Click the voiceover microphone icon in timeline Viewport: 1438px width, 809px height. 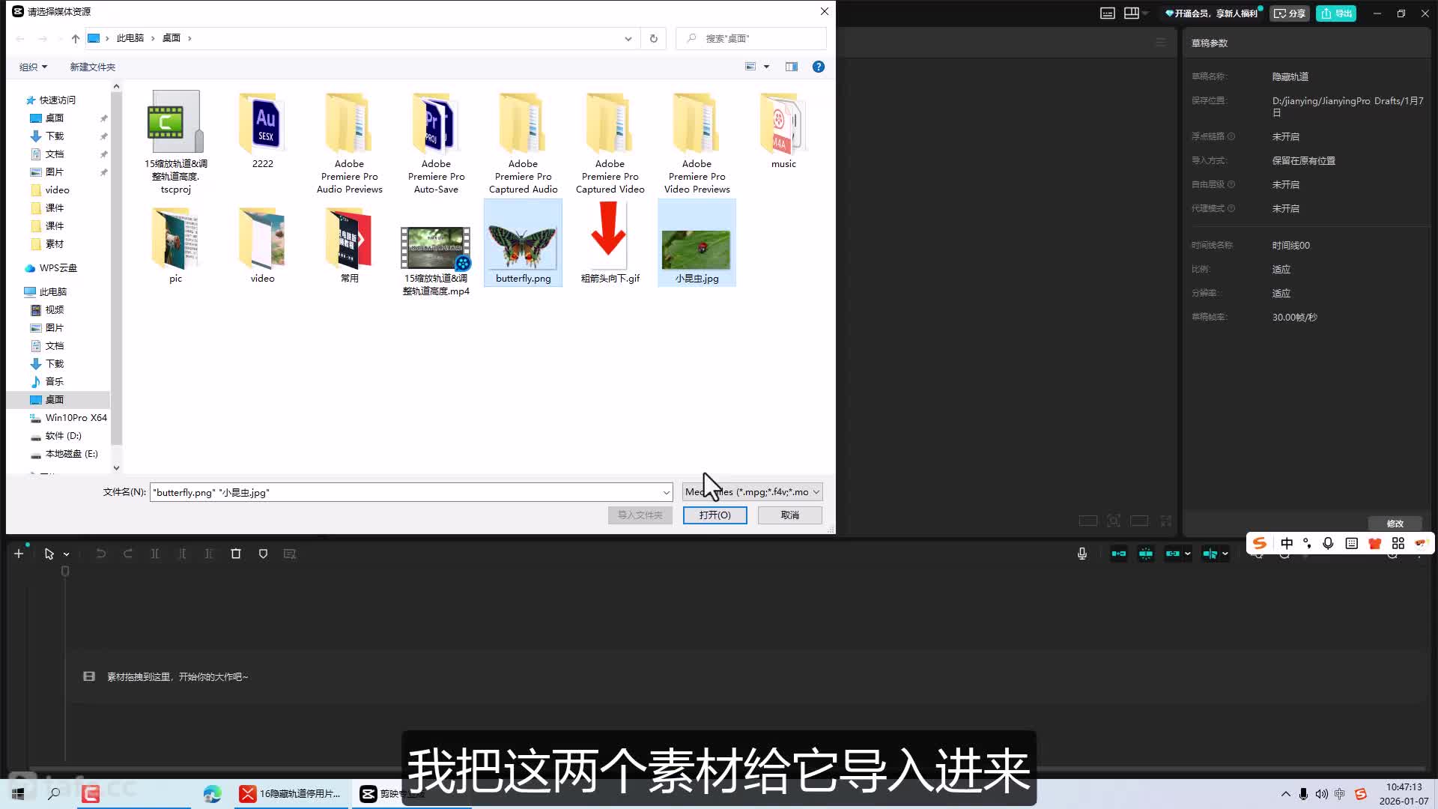1081,554
